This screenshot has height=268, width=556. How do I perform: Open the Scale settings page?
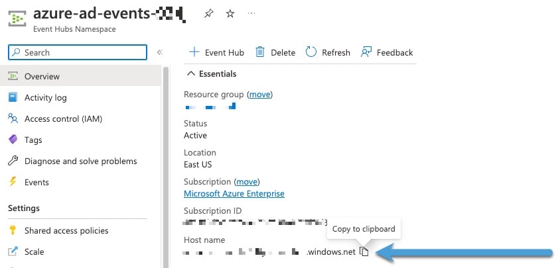click(x=80, y=251)
